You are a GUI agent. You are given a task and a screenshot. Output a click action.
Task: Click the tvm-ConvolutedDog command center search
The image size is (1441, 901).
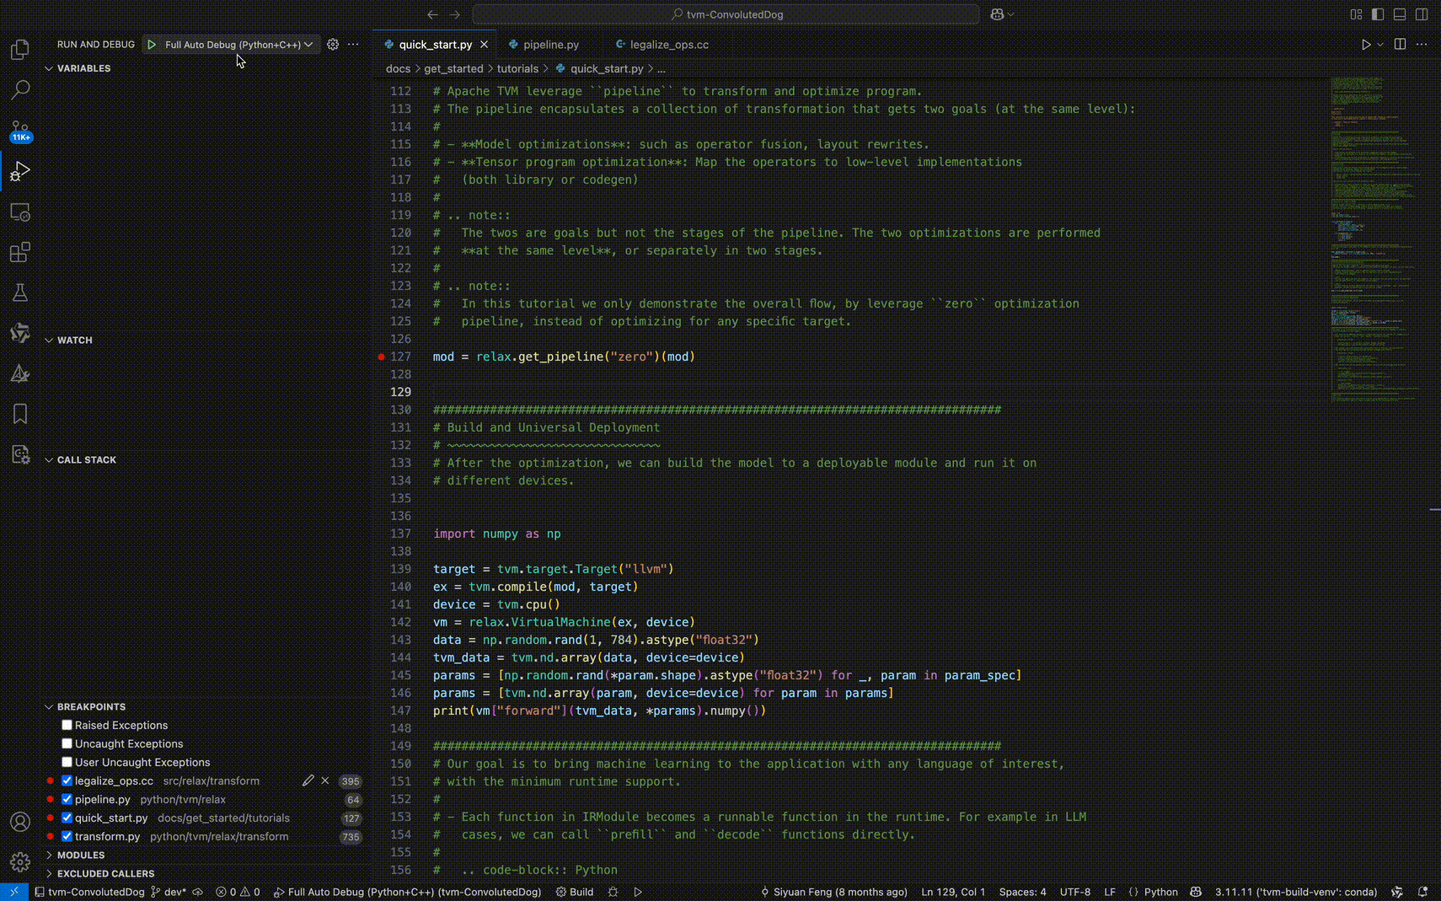click(726, 14)
